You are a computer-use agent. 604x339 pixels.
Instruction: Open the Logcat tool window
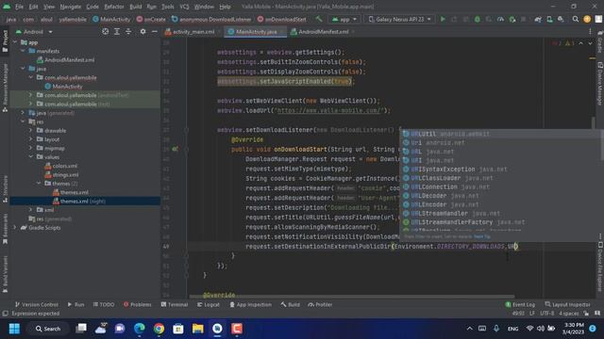[208, 304]
